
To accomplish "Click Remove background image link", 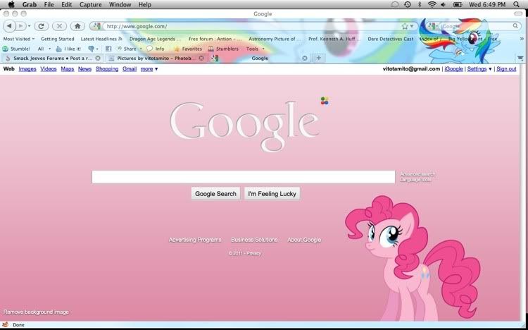I will click(x=36, y=312).
